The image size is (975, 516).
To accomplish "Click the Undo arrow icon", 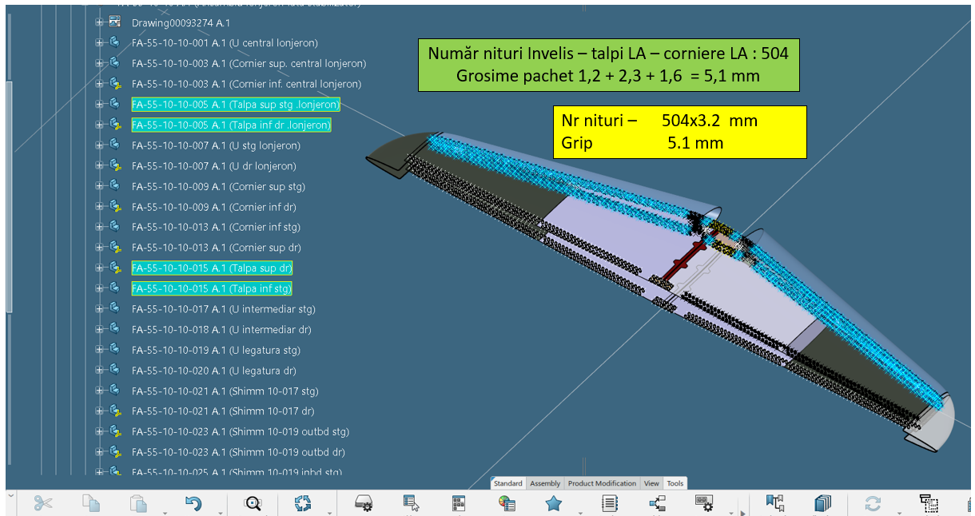I will pos(193,503).
